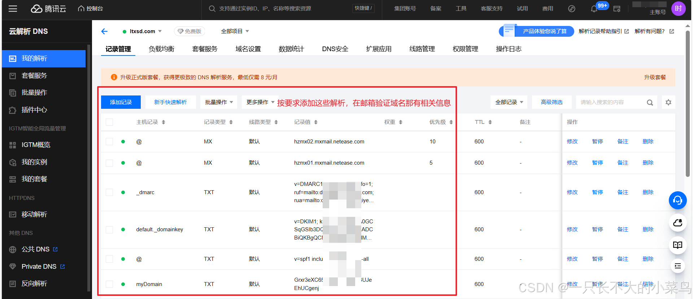This screenshot has height=299, width=693.
Task: Open the mini-program icon in top bar
Action: [572, 9]
